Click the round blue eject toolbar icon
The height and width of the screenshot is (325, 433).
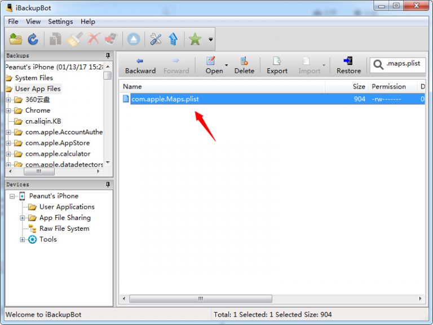click(134, 39)
